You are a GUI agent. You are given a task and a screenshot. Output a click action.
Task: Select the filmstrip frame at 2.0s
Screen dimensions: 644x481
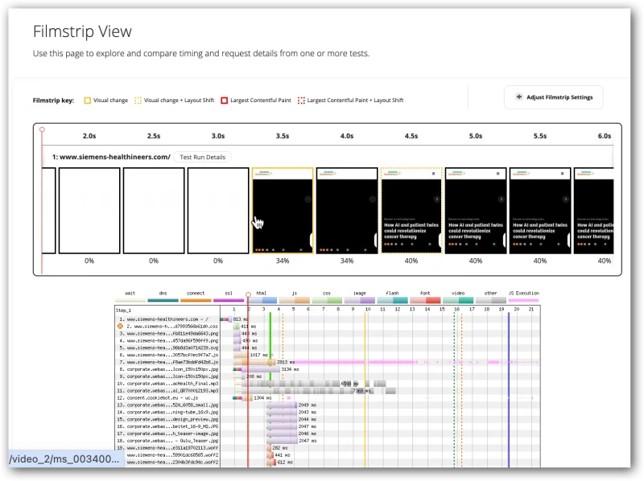tap(89, 211)
